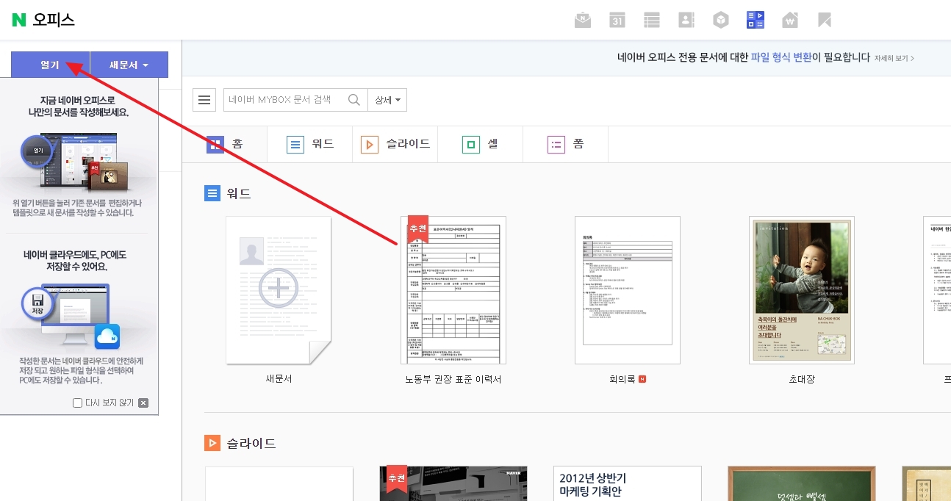Open the Naver Memo icon
Viewport: 951px width, 501px height.
coord(652,20)
